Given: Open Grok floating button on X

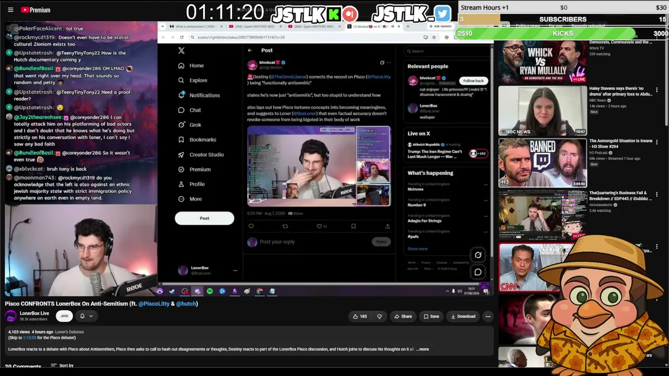Looking at the screenshot, I should click(x=478, y=255).
